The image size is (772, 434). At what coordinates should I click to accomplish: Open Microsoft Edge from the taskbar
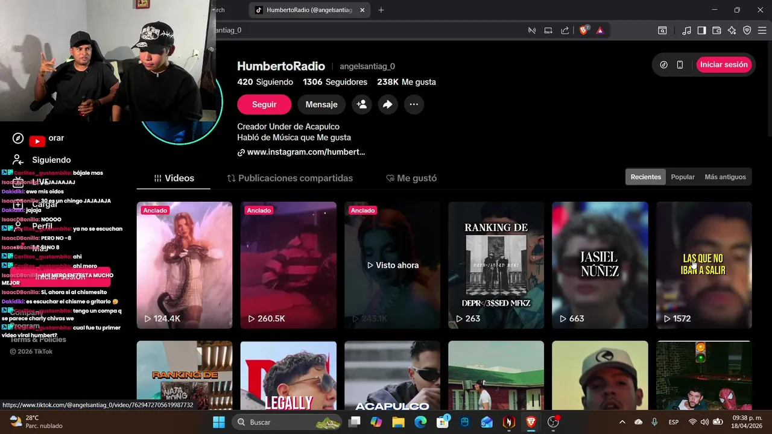pyautogui.click(x=420, y=422)
